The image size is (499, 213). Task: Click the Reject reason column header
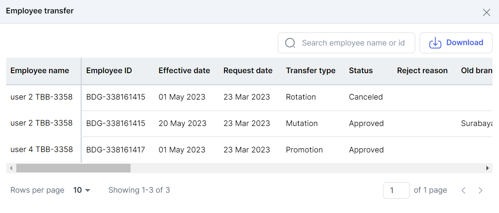point(422,71)
